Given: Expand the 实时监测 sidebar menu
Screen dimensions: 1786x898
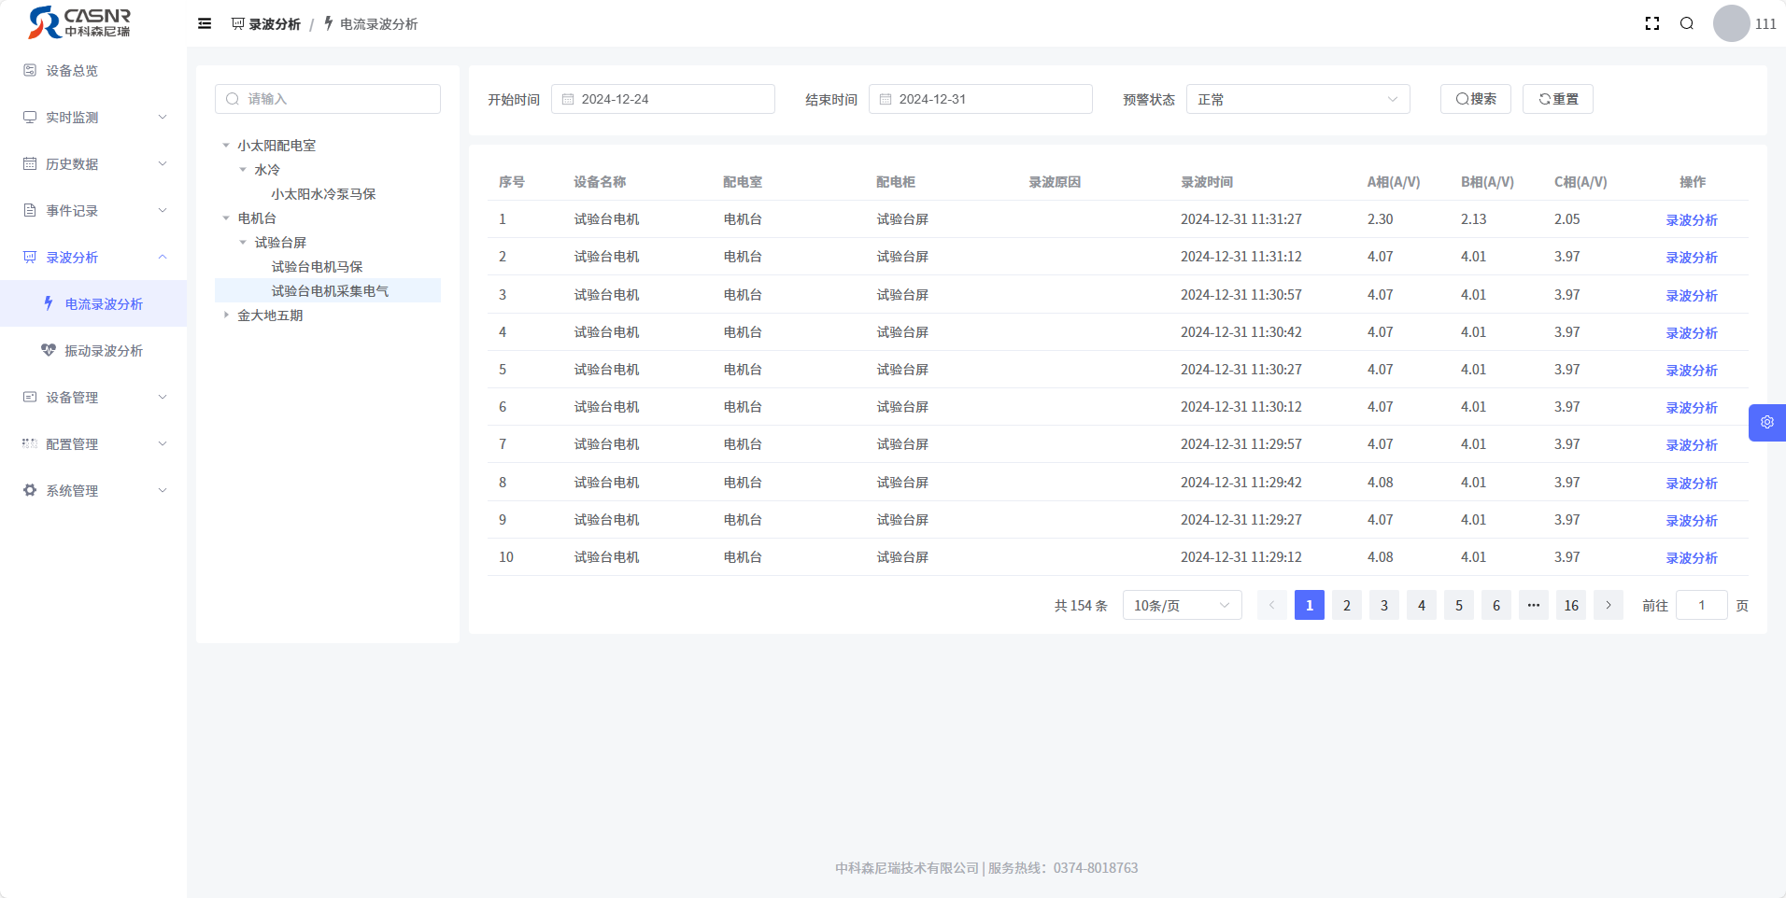Looking at the screenshot, I should (x=93, y=117).
